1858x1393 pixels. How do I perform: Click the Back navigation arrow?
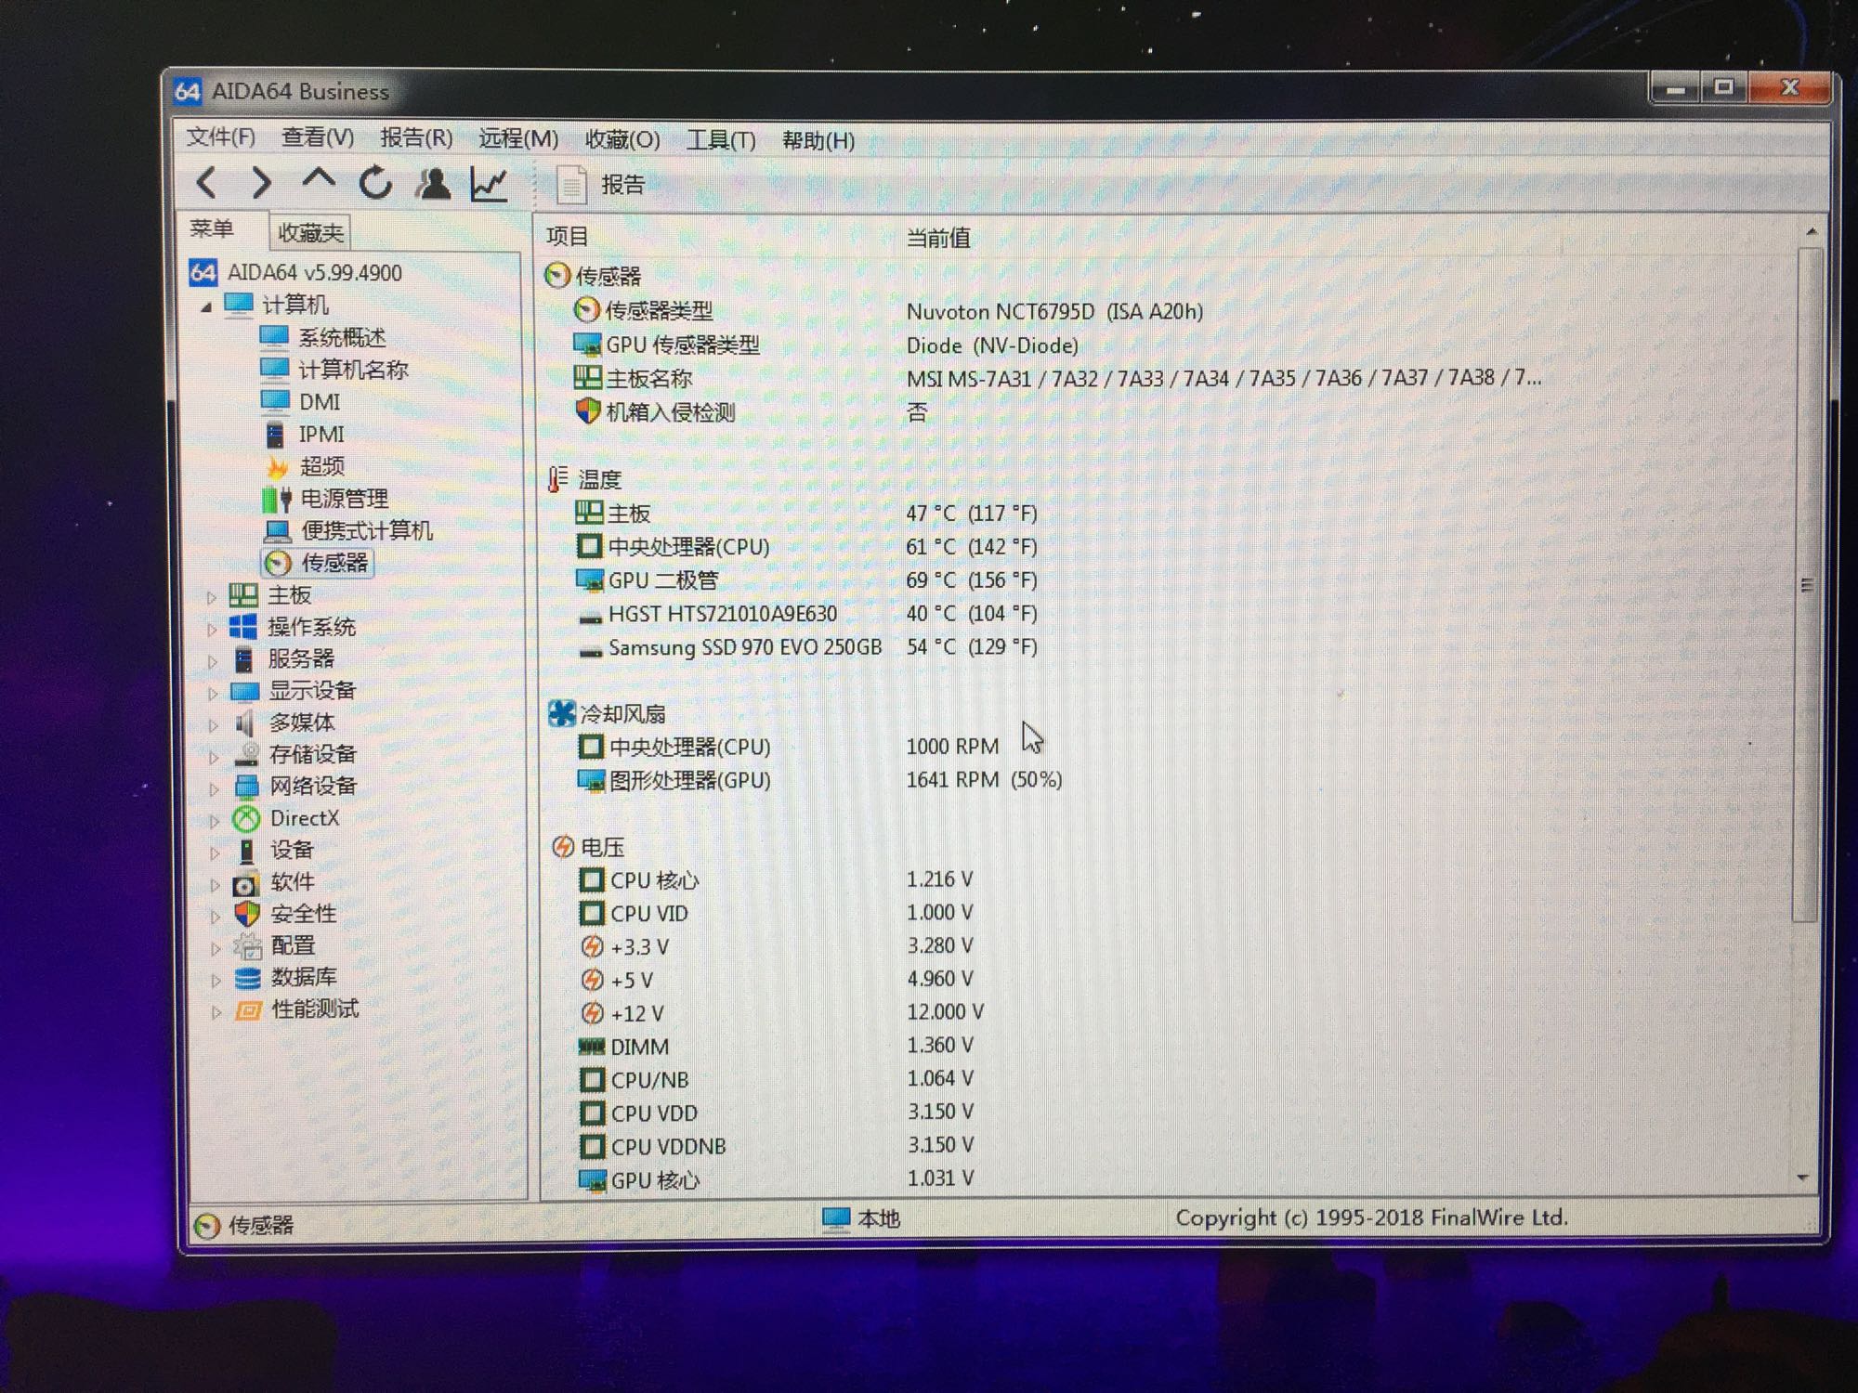pos(206,182)
